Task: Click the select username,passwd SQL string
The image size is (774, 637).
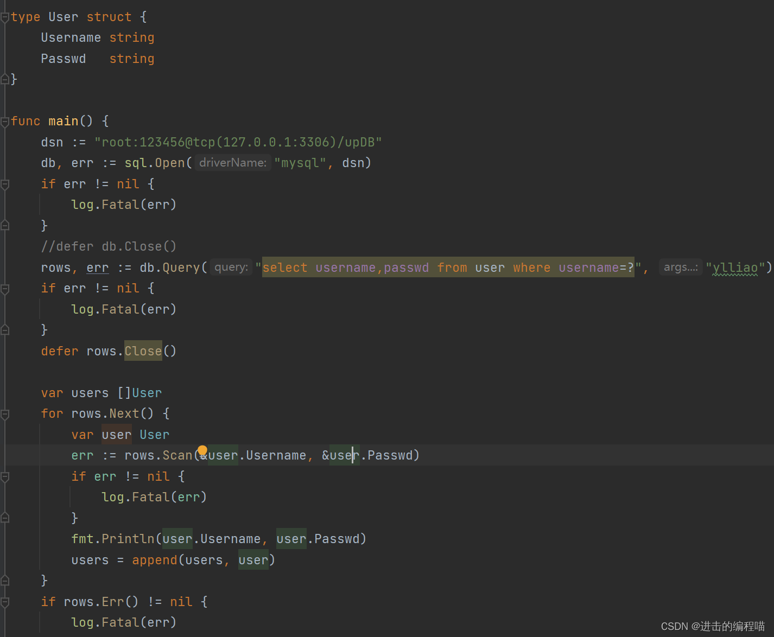Action: pyautogui.click(x=448, y=267)
